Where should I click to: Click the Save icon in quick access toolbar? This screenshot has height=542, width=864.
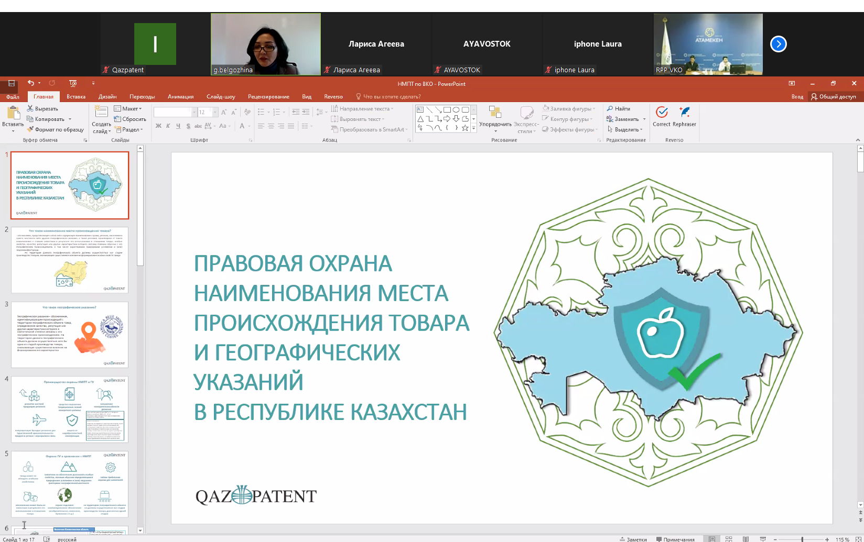(12, 83)
